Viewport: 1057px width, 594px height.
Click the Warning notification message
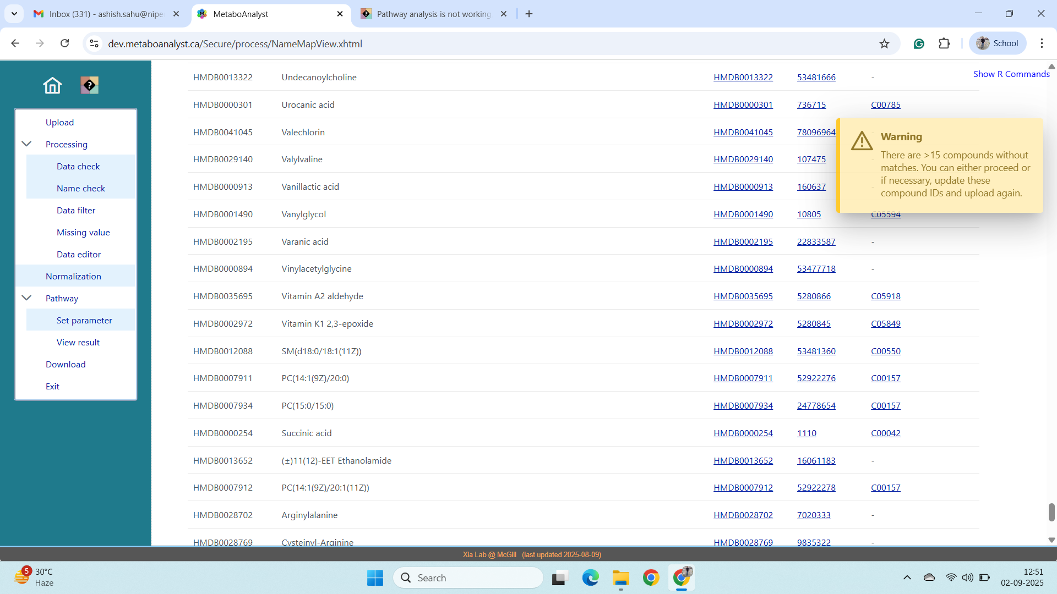[x=940, y=166]
